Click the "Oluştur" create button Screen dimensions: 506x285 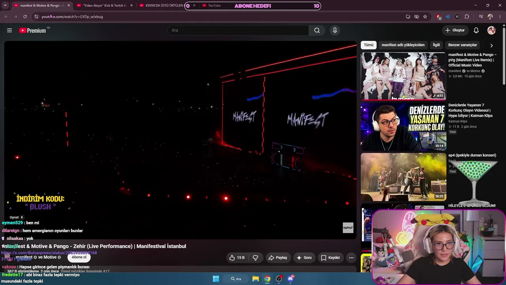click(455, 30)
